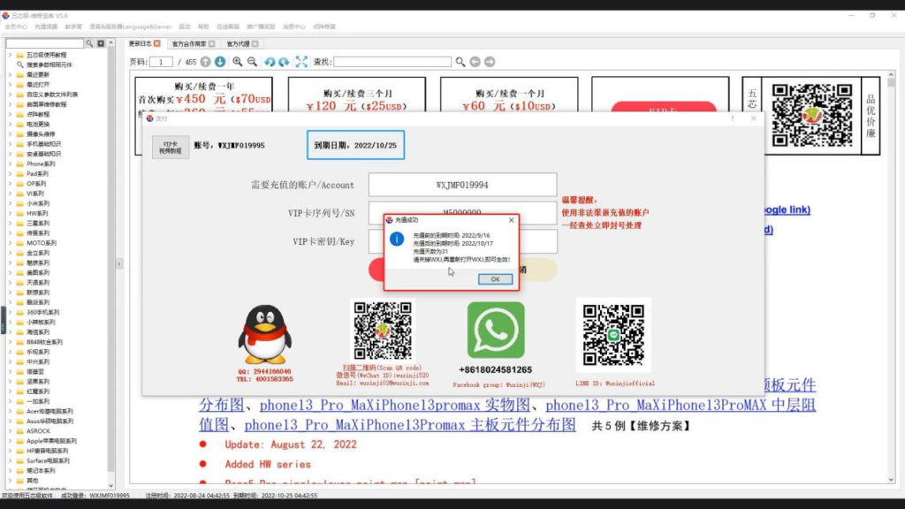Switch to the 官方合作商家 tab
This screenshot has width=905, height=509.
189,44
